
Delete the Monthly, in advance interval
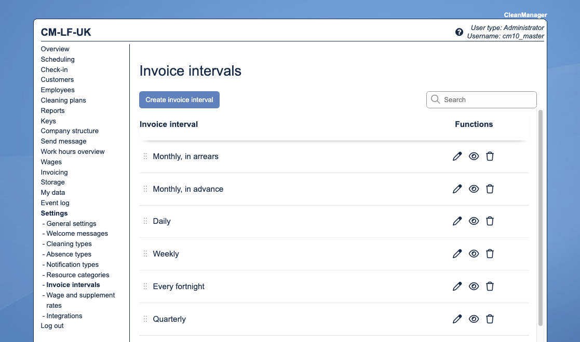[490, 189]
